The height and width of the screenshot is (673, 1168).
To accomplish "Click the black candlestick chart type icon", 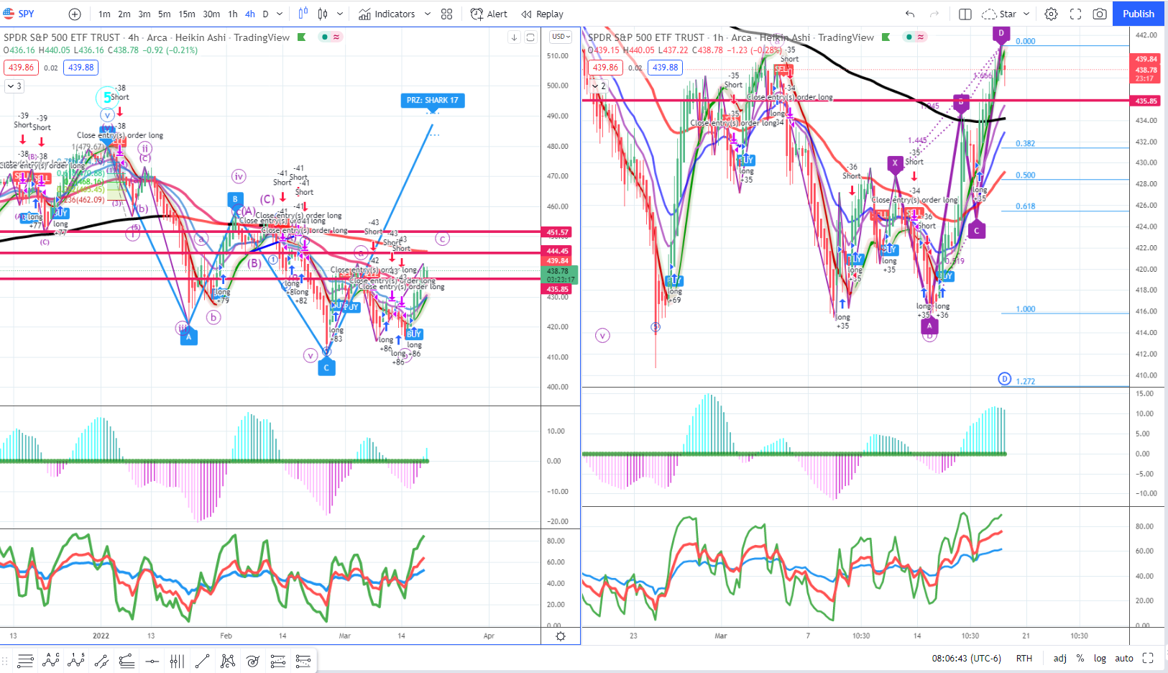I will tap(323, 14).
